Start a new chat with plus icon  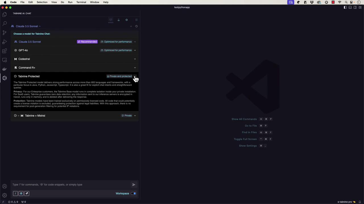(131, 26)
